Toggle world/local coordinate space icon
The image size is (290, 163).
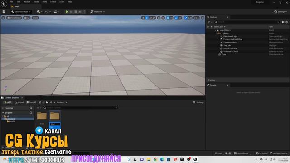tap(159, 18)
